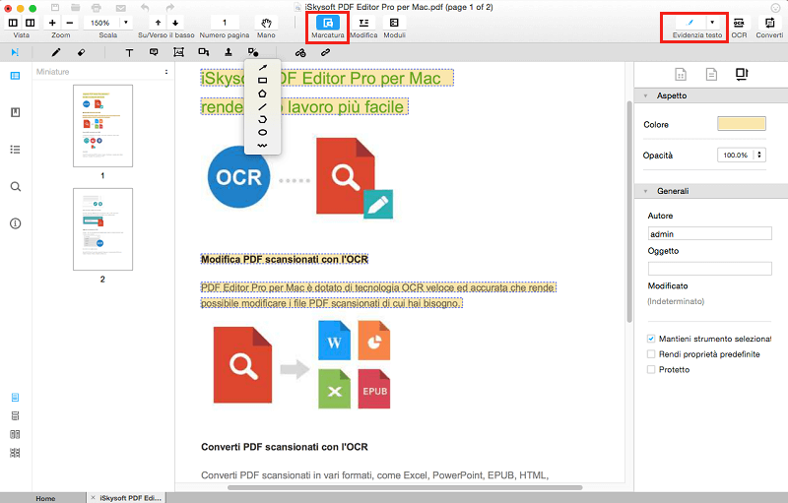Select the Marcatura markup tool
788x503 pixels.
[x=328, y=23]
